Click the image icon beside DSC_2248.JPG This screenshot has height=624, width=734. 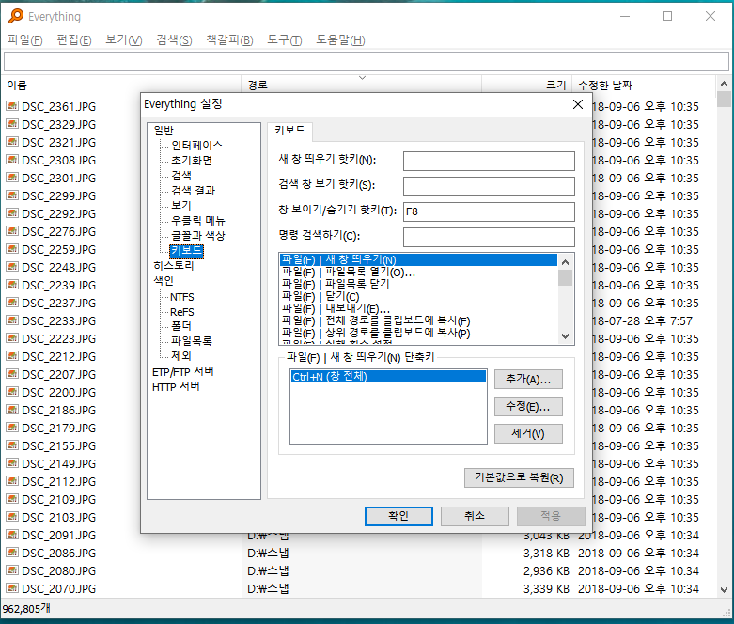12,267
